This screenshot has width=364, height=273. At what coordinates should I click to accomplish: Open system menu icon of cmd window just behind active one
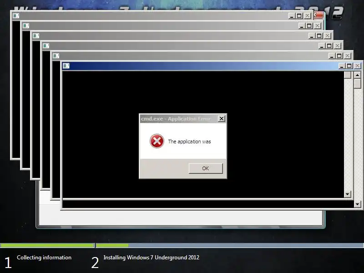(56, 56)
